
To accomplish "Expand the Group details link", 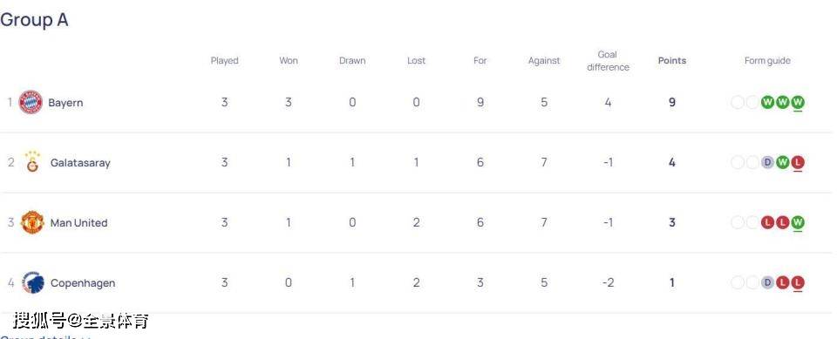I will point(45,336).
